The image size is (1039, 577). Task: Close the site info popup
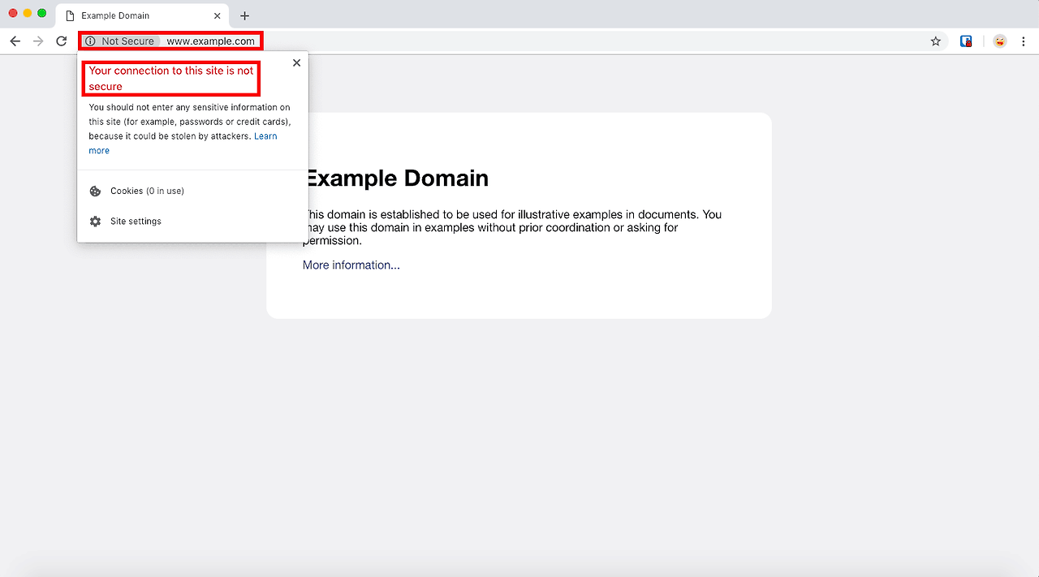coord(296,62)
